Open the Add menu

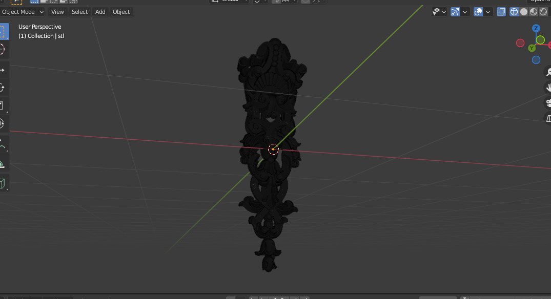point(100,12)
